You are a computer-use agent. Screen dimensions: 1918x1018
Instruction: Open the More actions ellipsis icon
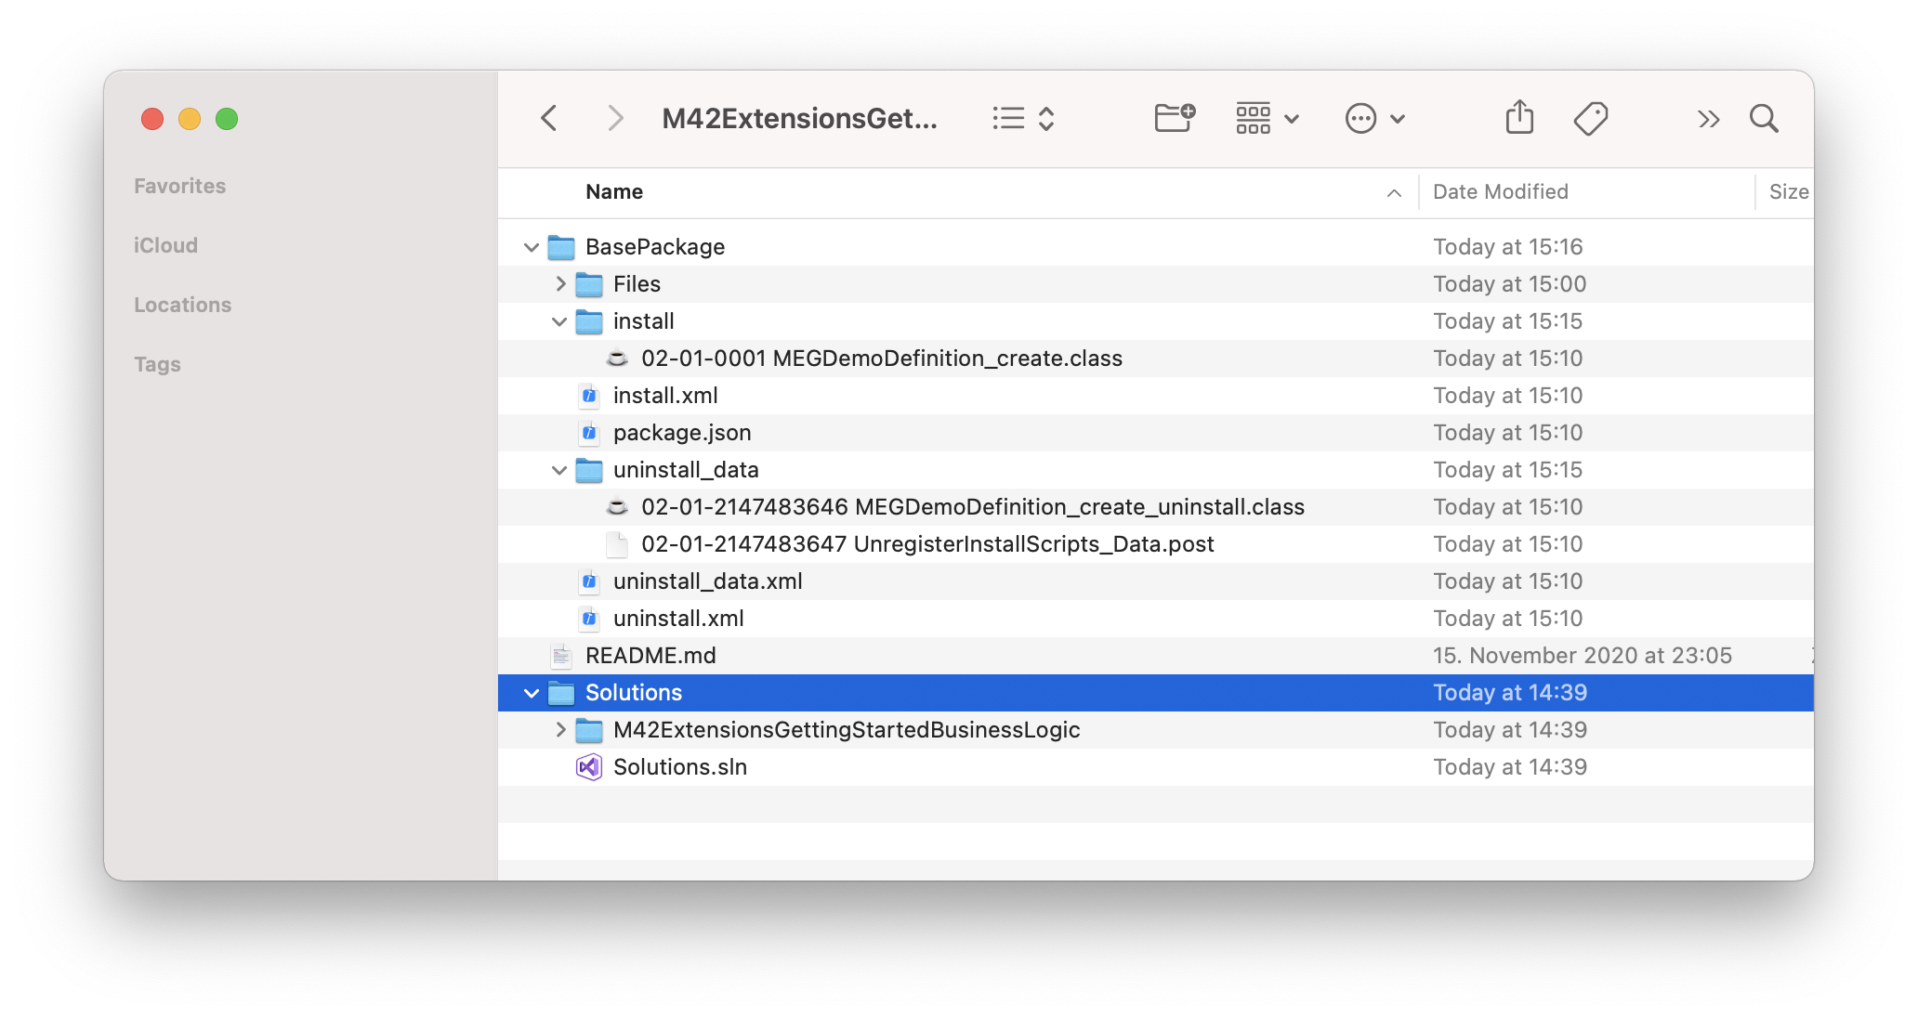coord(1361,118)
